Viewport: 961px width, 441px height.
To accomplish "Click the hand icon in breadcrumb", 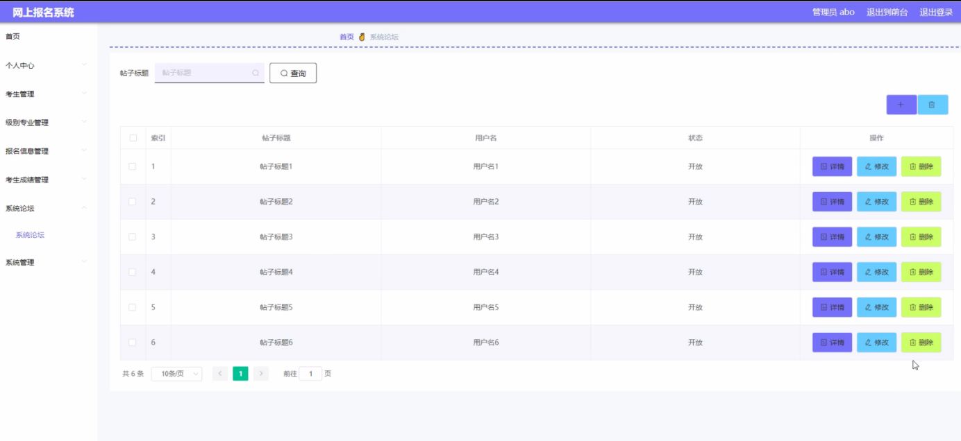I will [362, 37].
